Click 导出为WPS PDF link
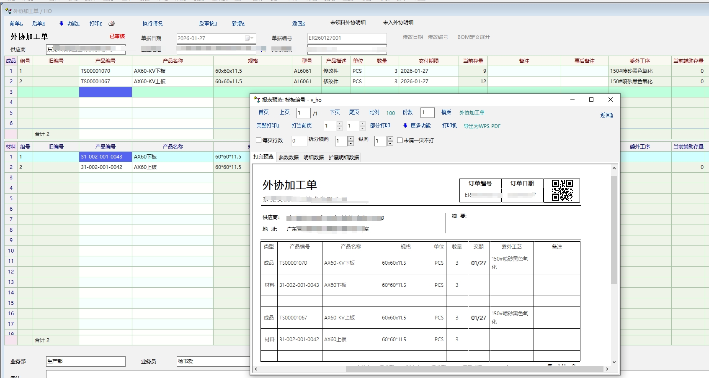 pos(482,126)
